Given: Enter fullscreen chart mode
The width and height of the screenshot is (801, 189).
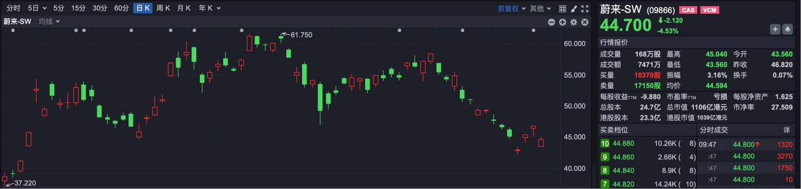Looking at the screenshot, I should [585, 8].
